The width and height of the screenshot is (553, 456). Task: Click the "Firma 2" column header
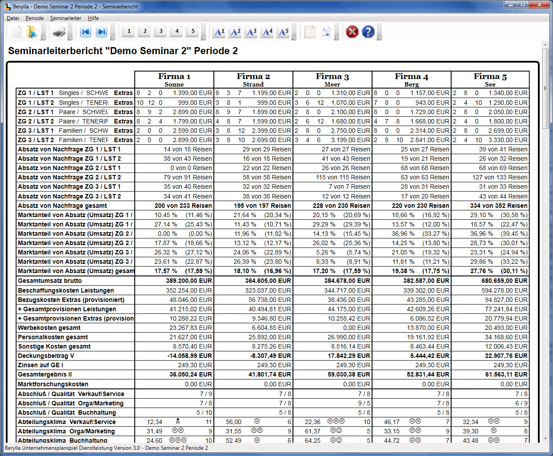coord(253,80)
